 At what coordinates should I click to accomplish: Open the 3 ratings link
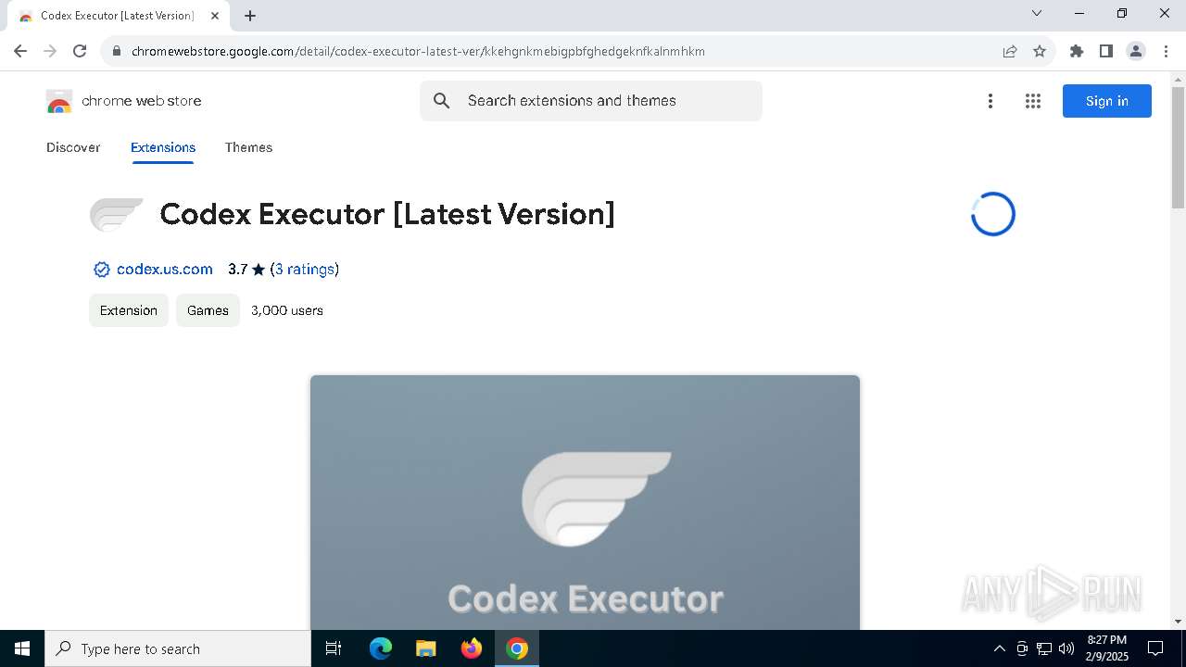305,270
